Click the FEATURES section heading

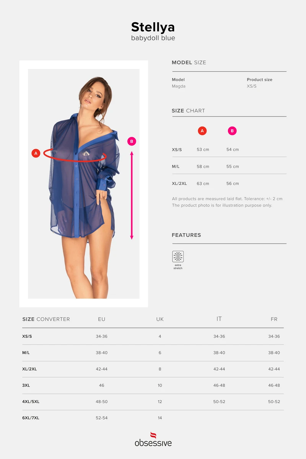coord(186,235)
